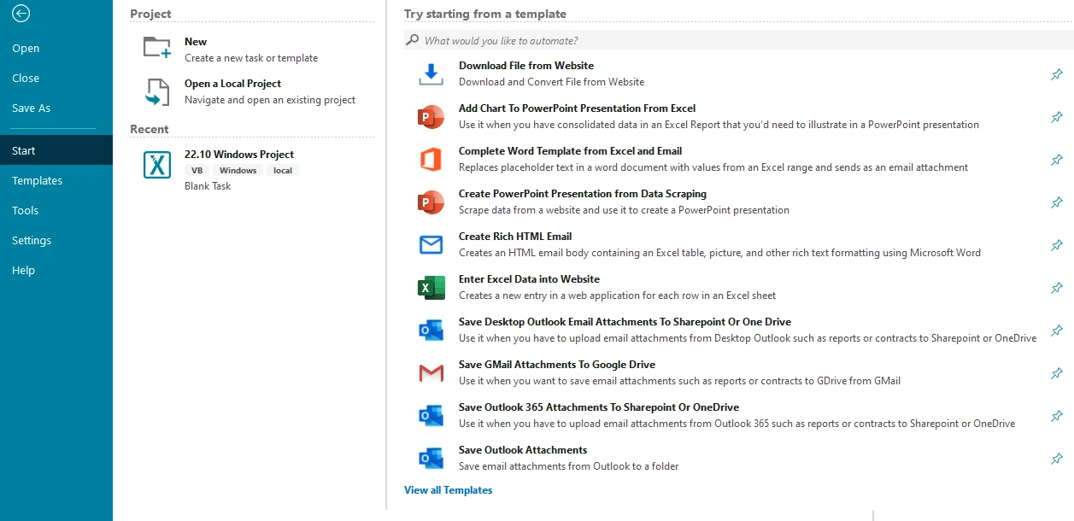The width and height of the screenshot is (1074, 521).
Task: Click the Outlook icon for Outlook 365 Attachments
Action: click(x=431, y=415)
